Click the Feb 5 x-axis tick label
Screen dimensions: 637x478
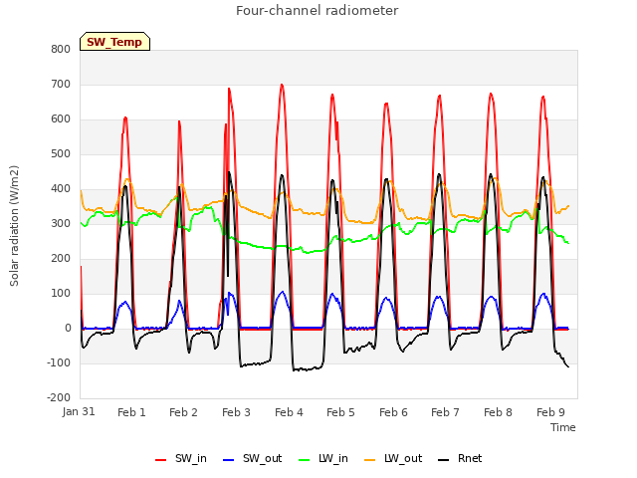click(340, 412)
